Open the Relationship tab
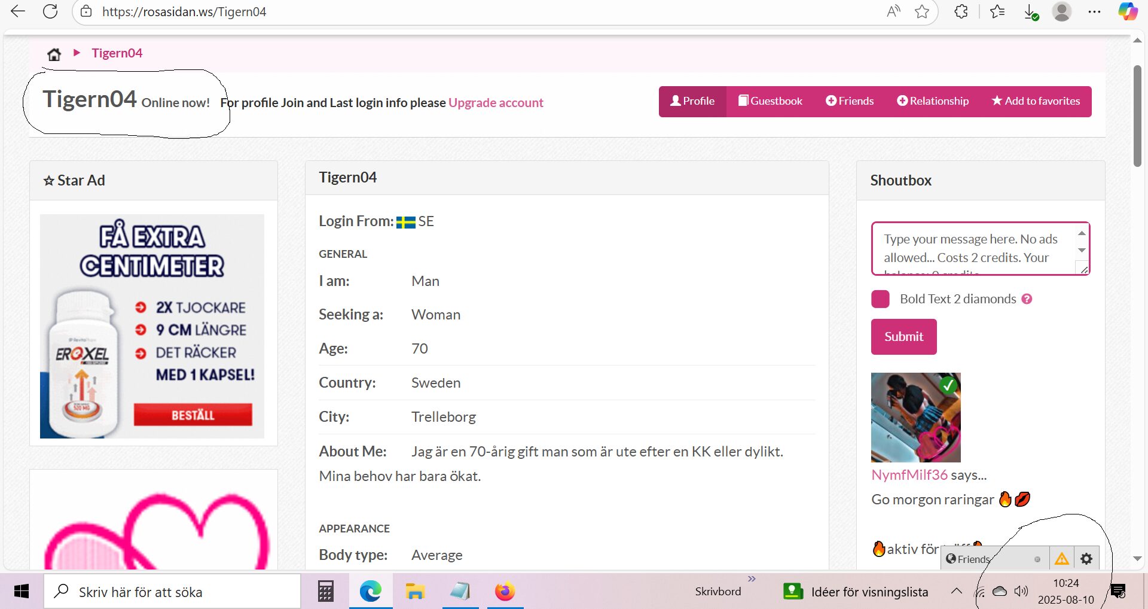 click(x=933, y=101)
